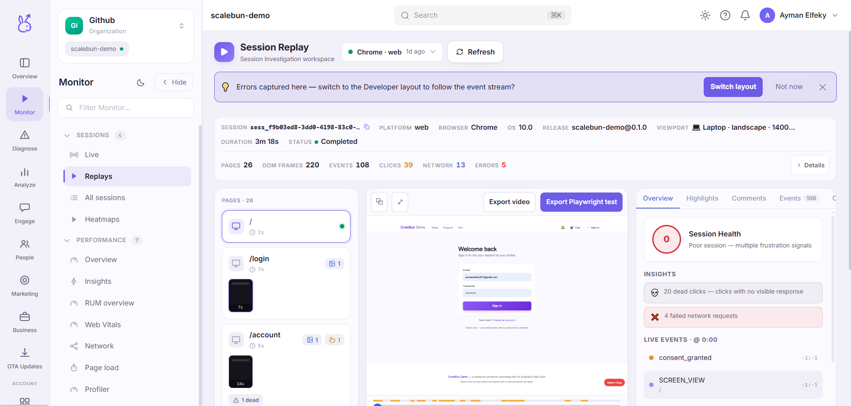Image resolution: width=851 pixels, height=406 pixels.
Task: Copy the session ID with copy icon
Action: [x=367, y=127]
